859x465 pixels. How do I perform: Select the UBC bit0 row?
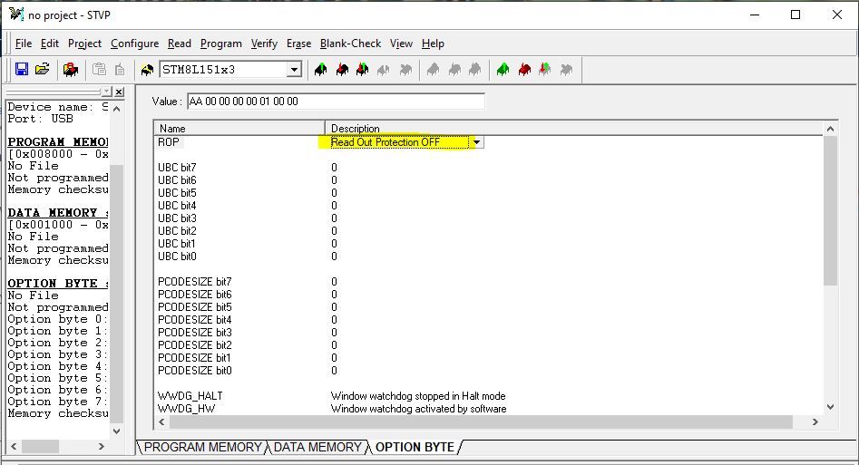[x=177, y=257]
